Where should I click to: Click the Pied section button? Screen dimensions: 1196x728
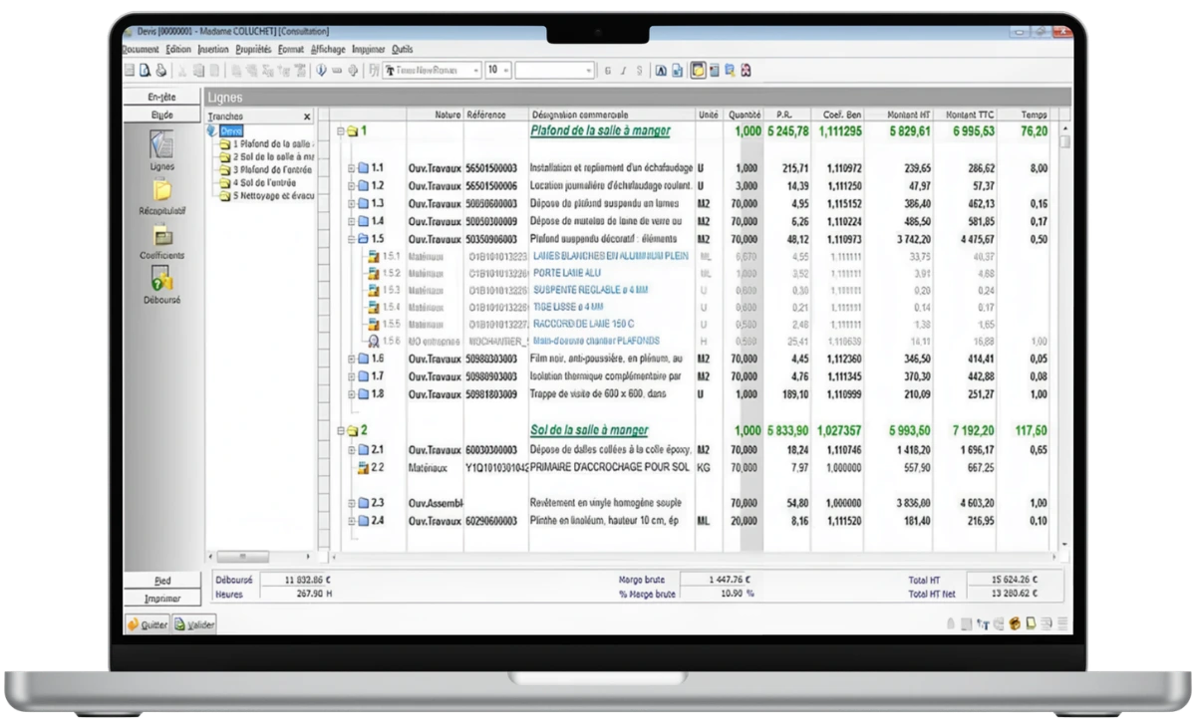click(161, 581)
